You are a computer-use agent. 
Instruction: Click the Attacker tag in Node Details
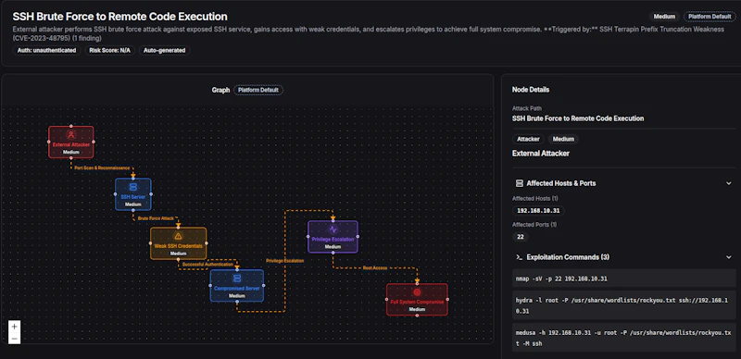click(x=528, y=139)
